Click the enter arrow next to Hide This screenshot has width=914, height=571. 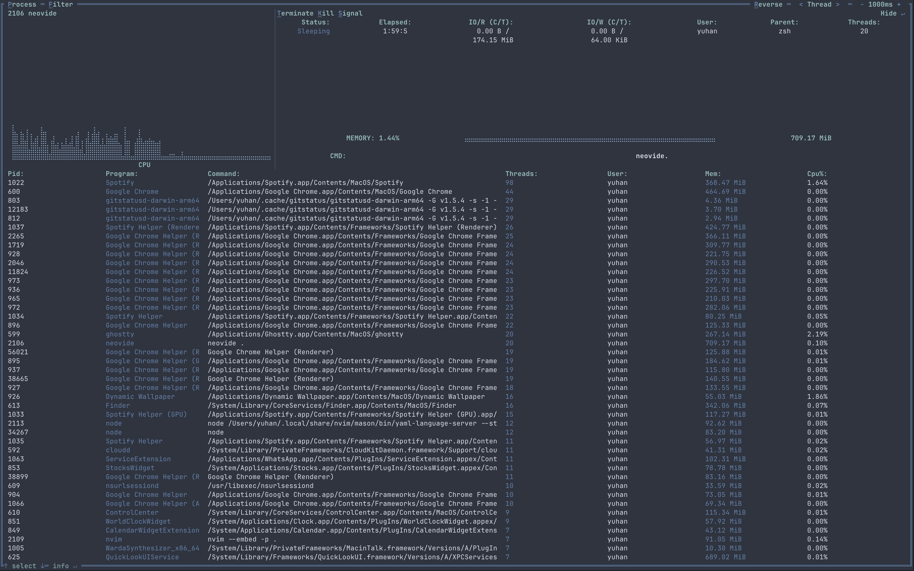click(903, 13)
